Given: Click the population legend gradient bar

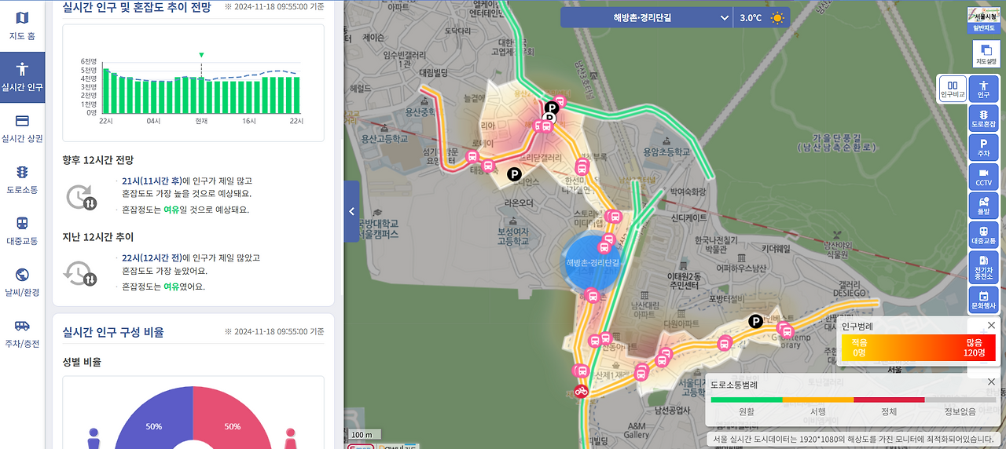Looking at the screenshot, I should point(918,347).
